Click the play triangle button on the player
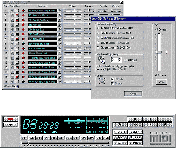Image resolution: width=177 pixels, height=149 pixels. click(165, 119)
